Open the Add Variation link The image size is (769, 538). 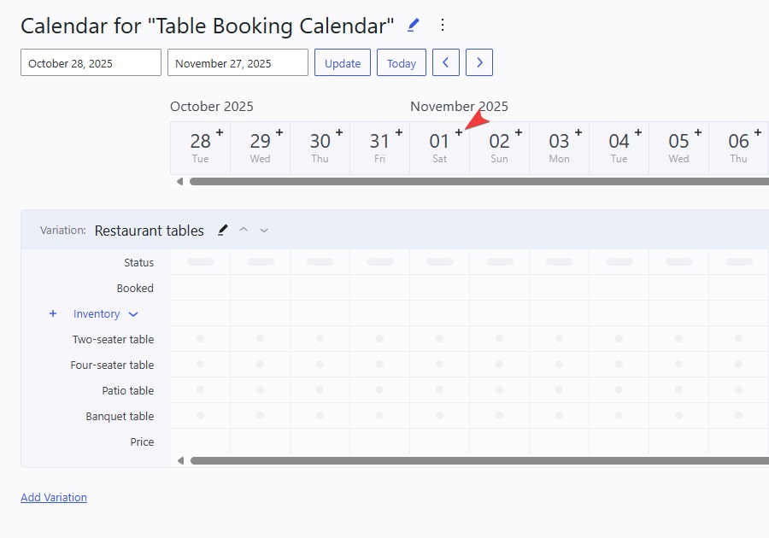point(53,497)
